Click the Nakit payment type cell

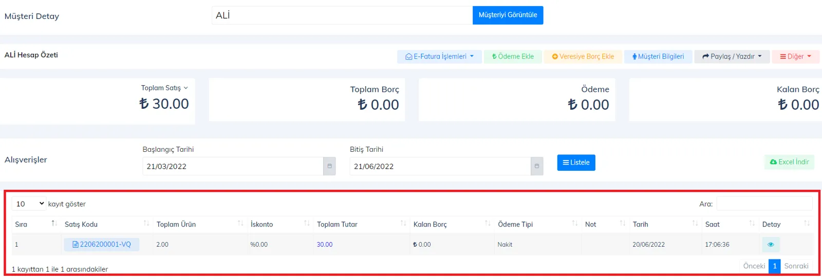538,245
